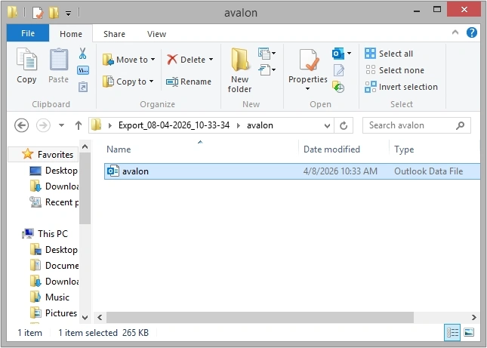Viewport: 487px width, 348px height.
Task: Sort by Date modified column header
Action: coord(344,149)
